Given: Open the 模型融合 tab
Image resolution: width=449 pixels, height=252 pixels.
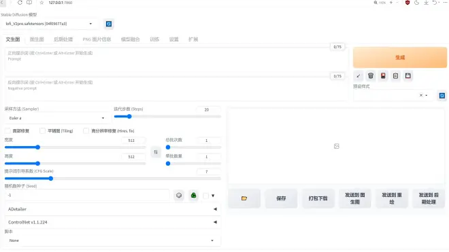Looking at the screenshot, I should tap(131, 39).
